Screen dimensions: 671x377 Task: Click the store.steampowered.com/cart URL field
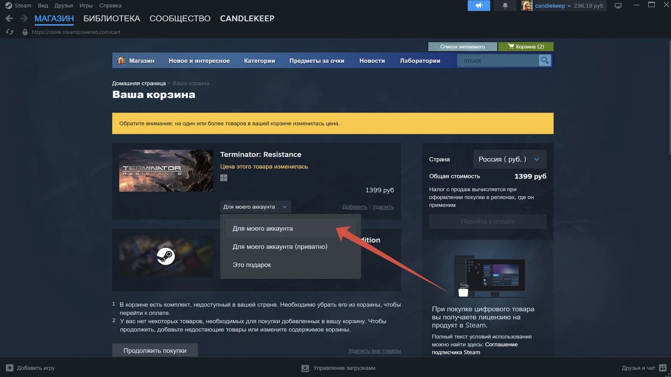tap(76, 32)
